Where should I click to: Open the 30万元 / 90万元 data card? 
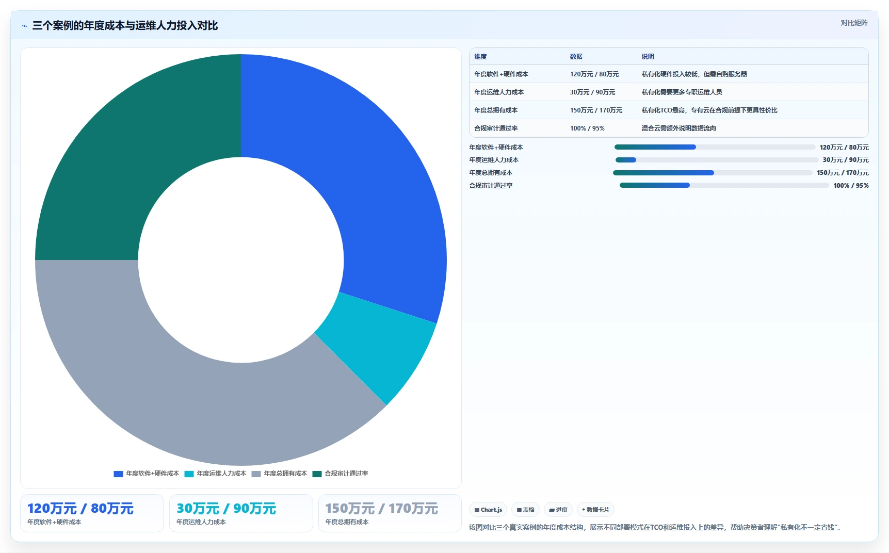[241, 513]
